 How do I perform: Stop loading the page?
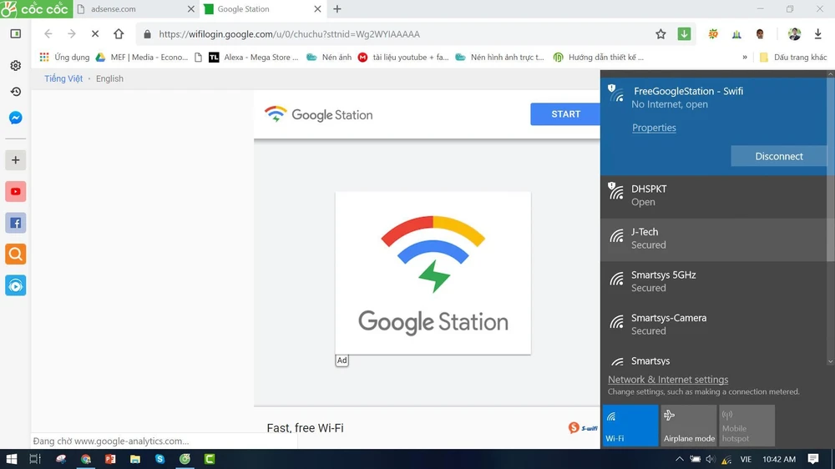94,34
